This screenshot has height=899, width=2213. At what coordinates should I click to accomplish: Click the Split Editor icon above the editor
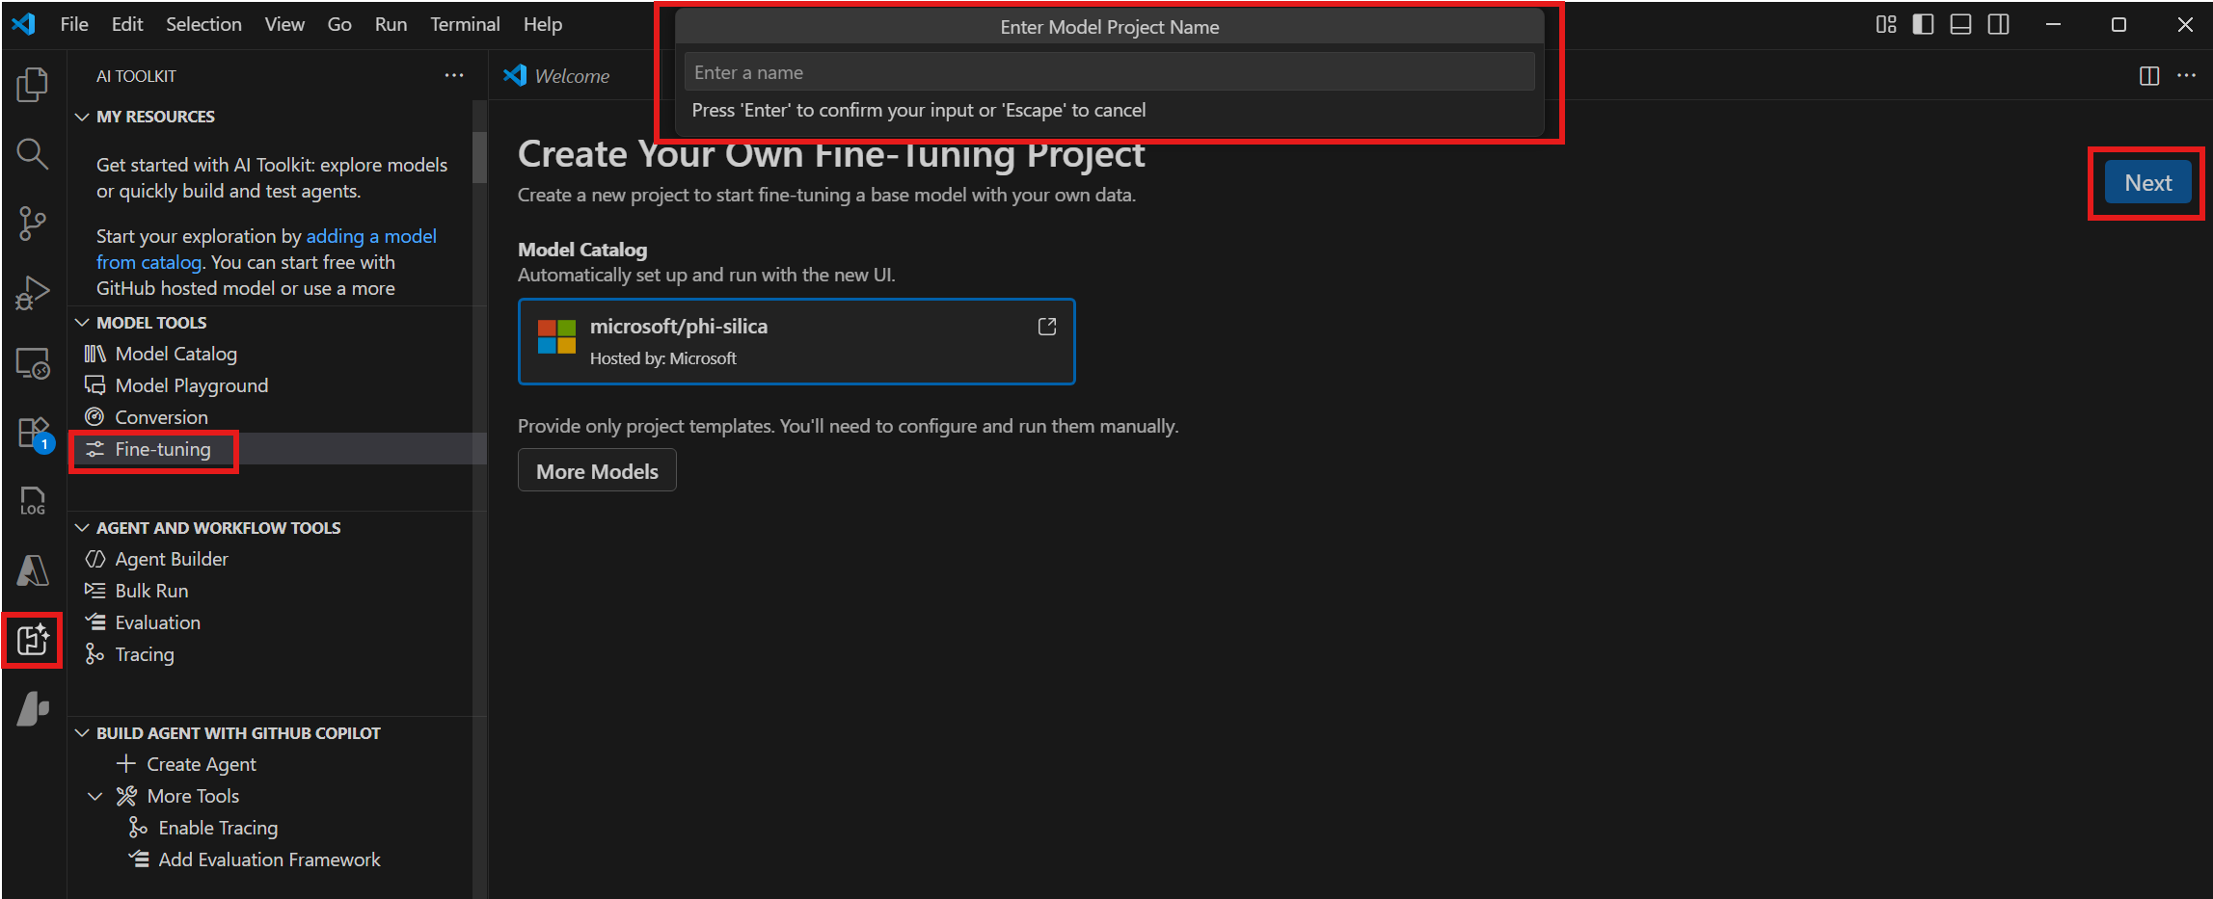pos(2148,75)
